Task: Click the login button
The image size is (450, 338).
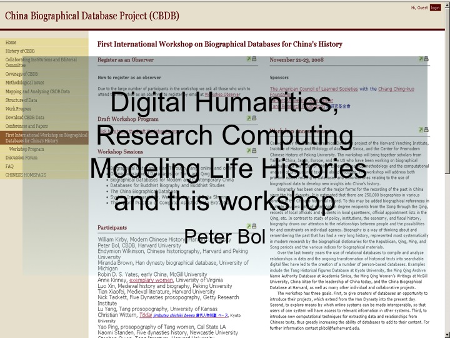Action: [x=435, y=8]
